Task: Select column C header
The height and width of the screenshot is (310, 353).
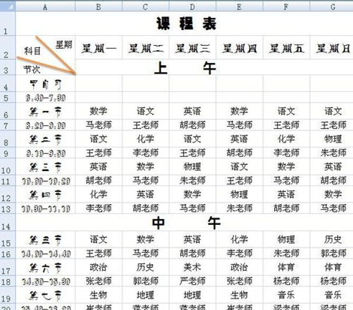Action: pyautogui.click(x=146, y=6)
